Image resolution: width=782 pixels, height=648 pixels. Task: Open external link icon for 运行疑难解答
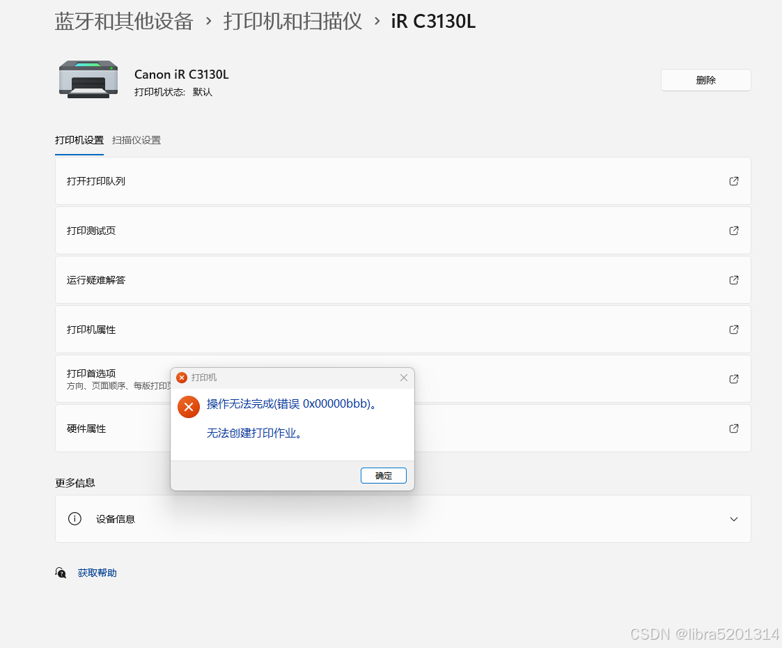coord(734,280)
